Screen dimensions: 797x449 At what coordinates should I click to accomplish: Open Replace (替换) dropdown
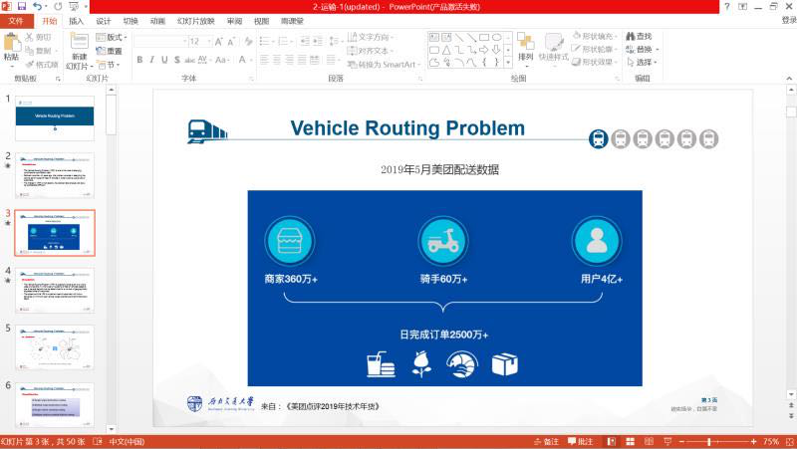click(x=642, y=49)
